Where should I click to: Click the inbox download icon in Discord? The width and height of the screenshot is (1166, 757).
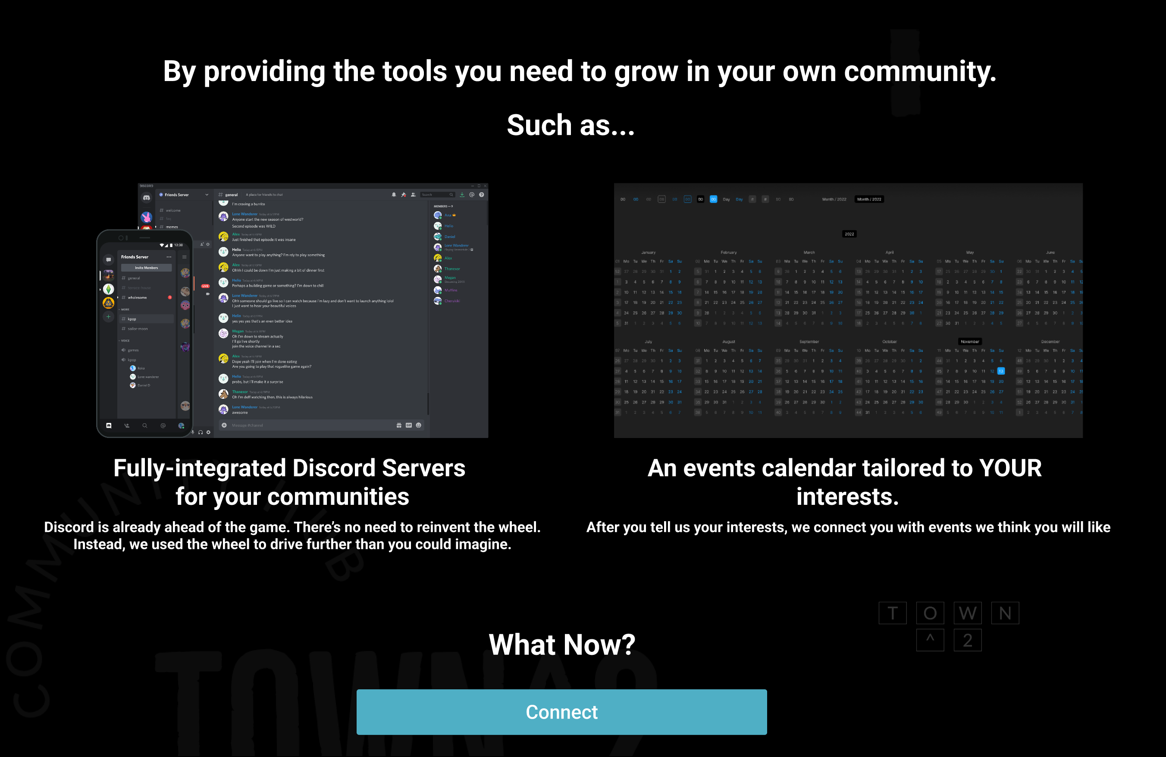coord(462,195)
